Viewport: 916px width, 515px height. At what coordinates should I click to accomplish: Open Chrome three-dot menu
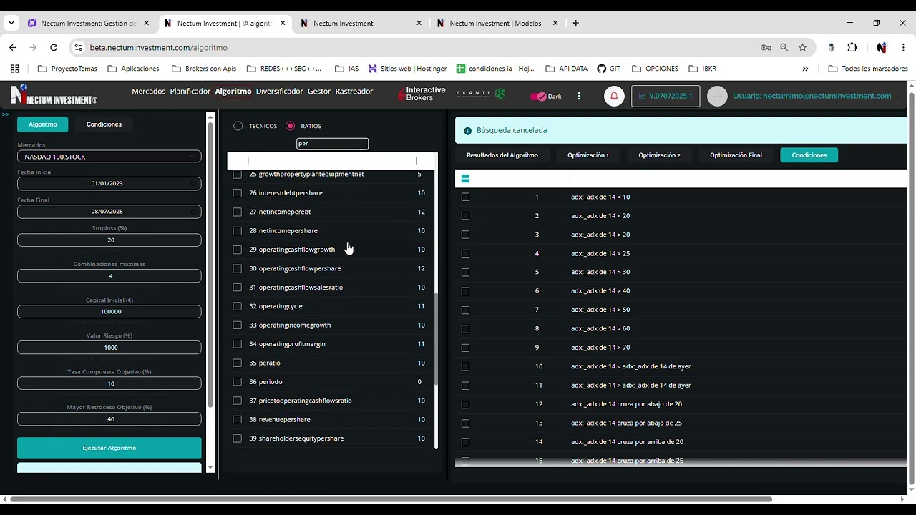[x=902, y=47]
